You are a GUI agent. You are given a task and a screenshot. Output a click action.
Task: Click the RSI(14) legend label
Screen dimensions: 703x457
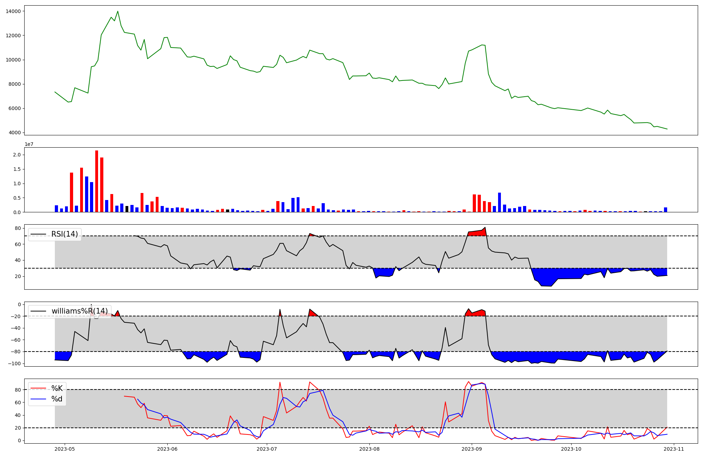coord(65,234)
